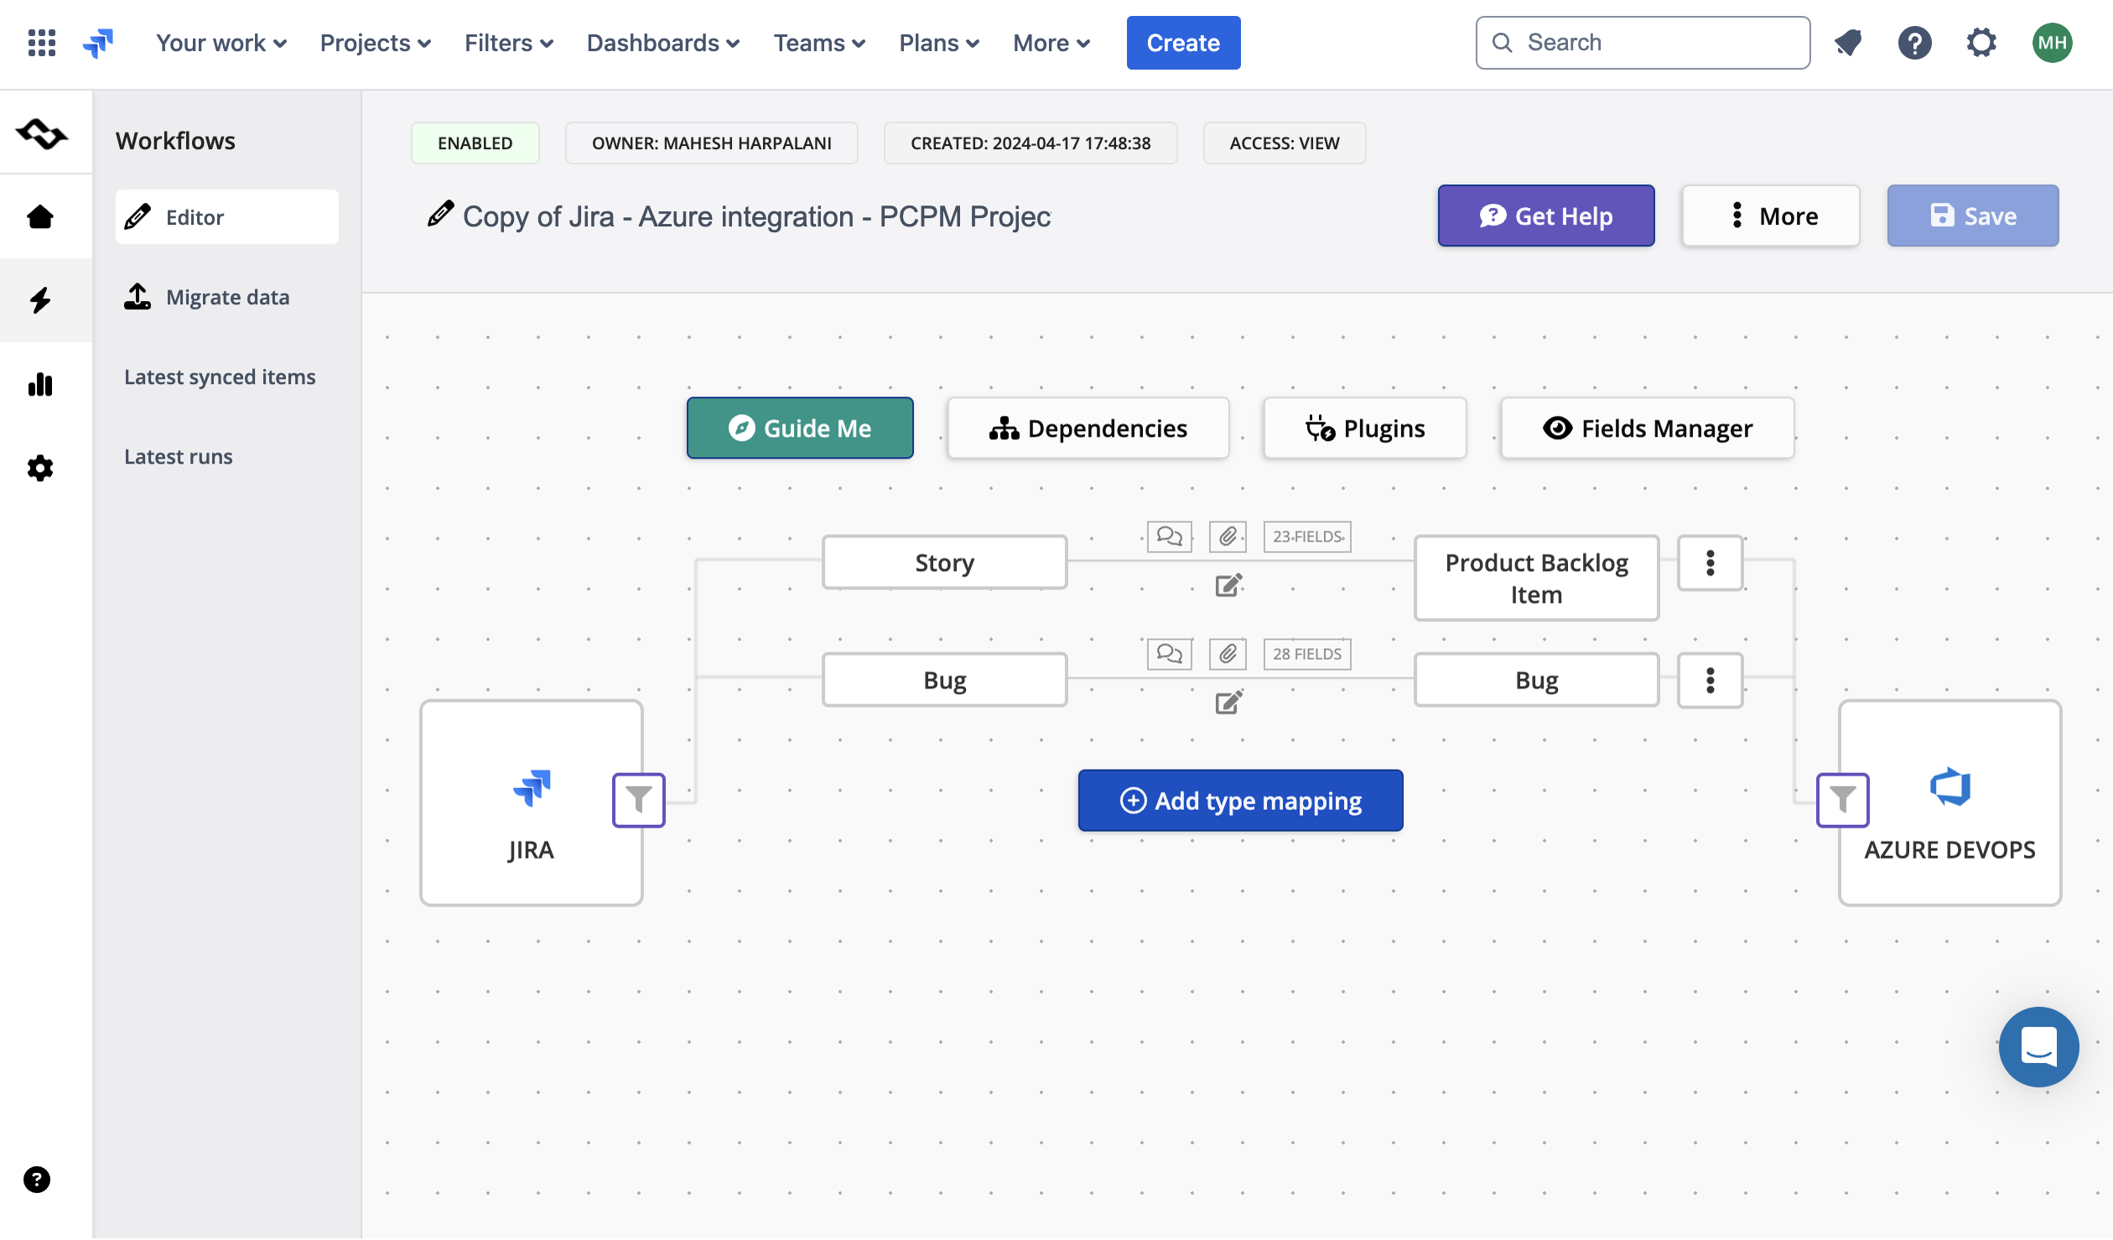Open the More options button near Save

coord(1771,215)
